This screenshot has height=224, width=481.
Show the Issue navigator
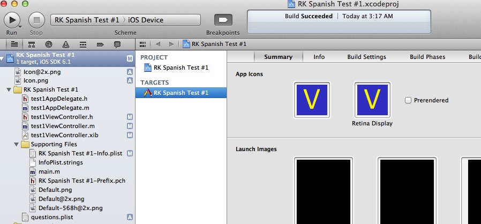click(x=66, y=44)
